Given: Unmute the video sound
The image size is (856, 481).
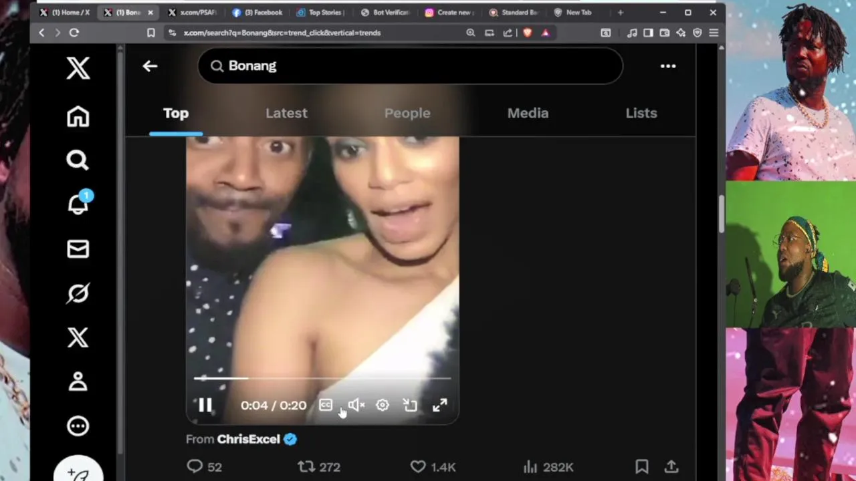Looking at the screenshot, I should 356,405.
